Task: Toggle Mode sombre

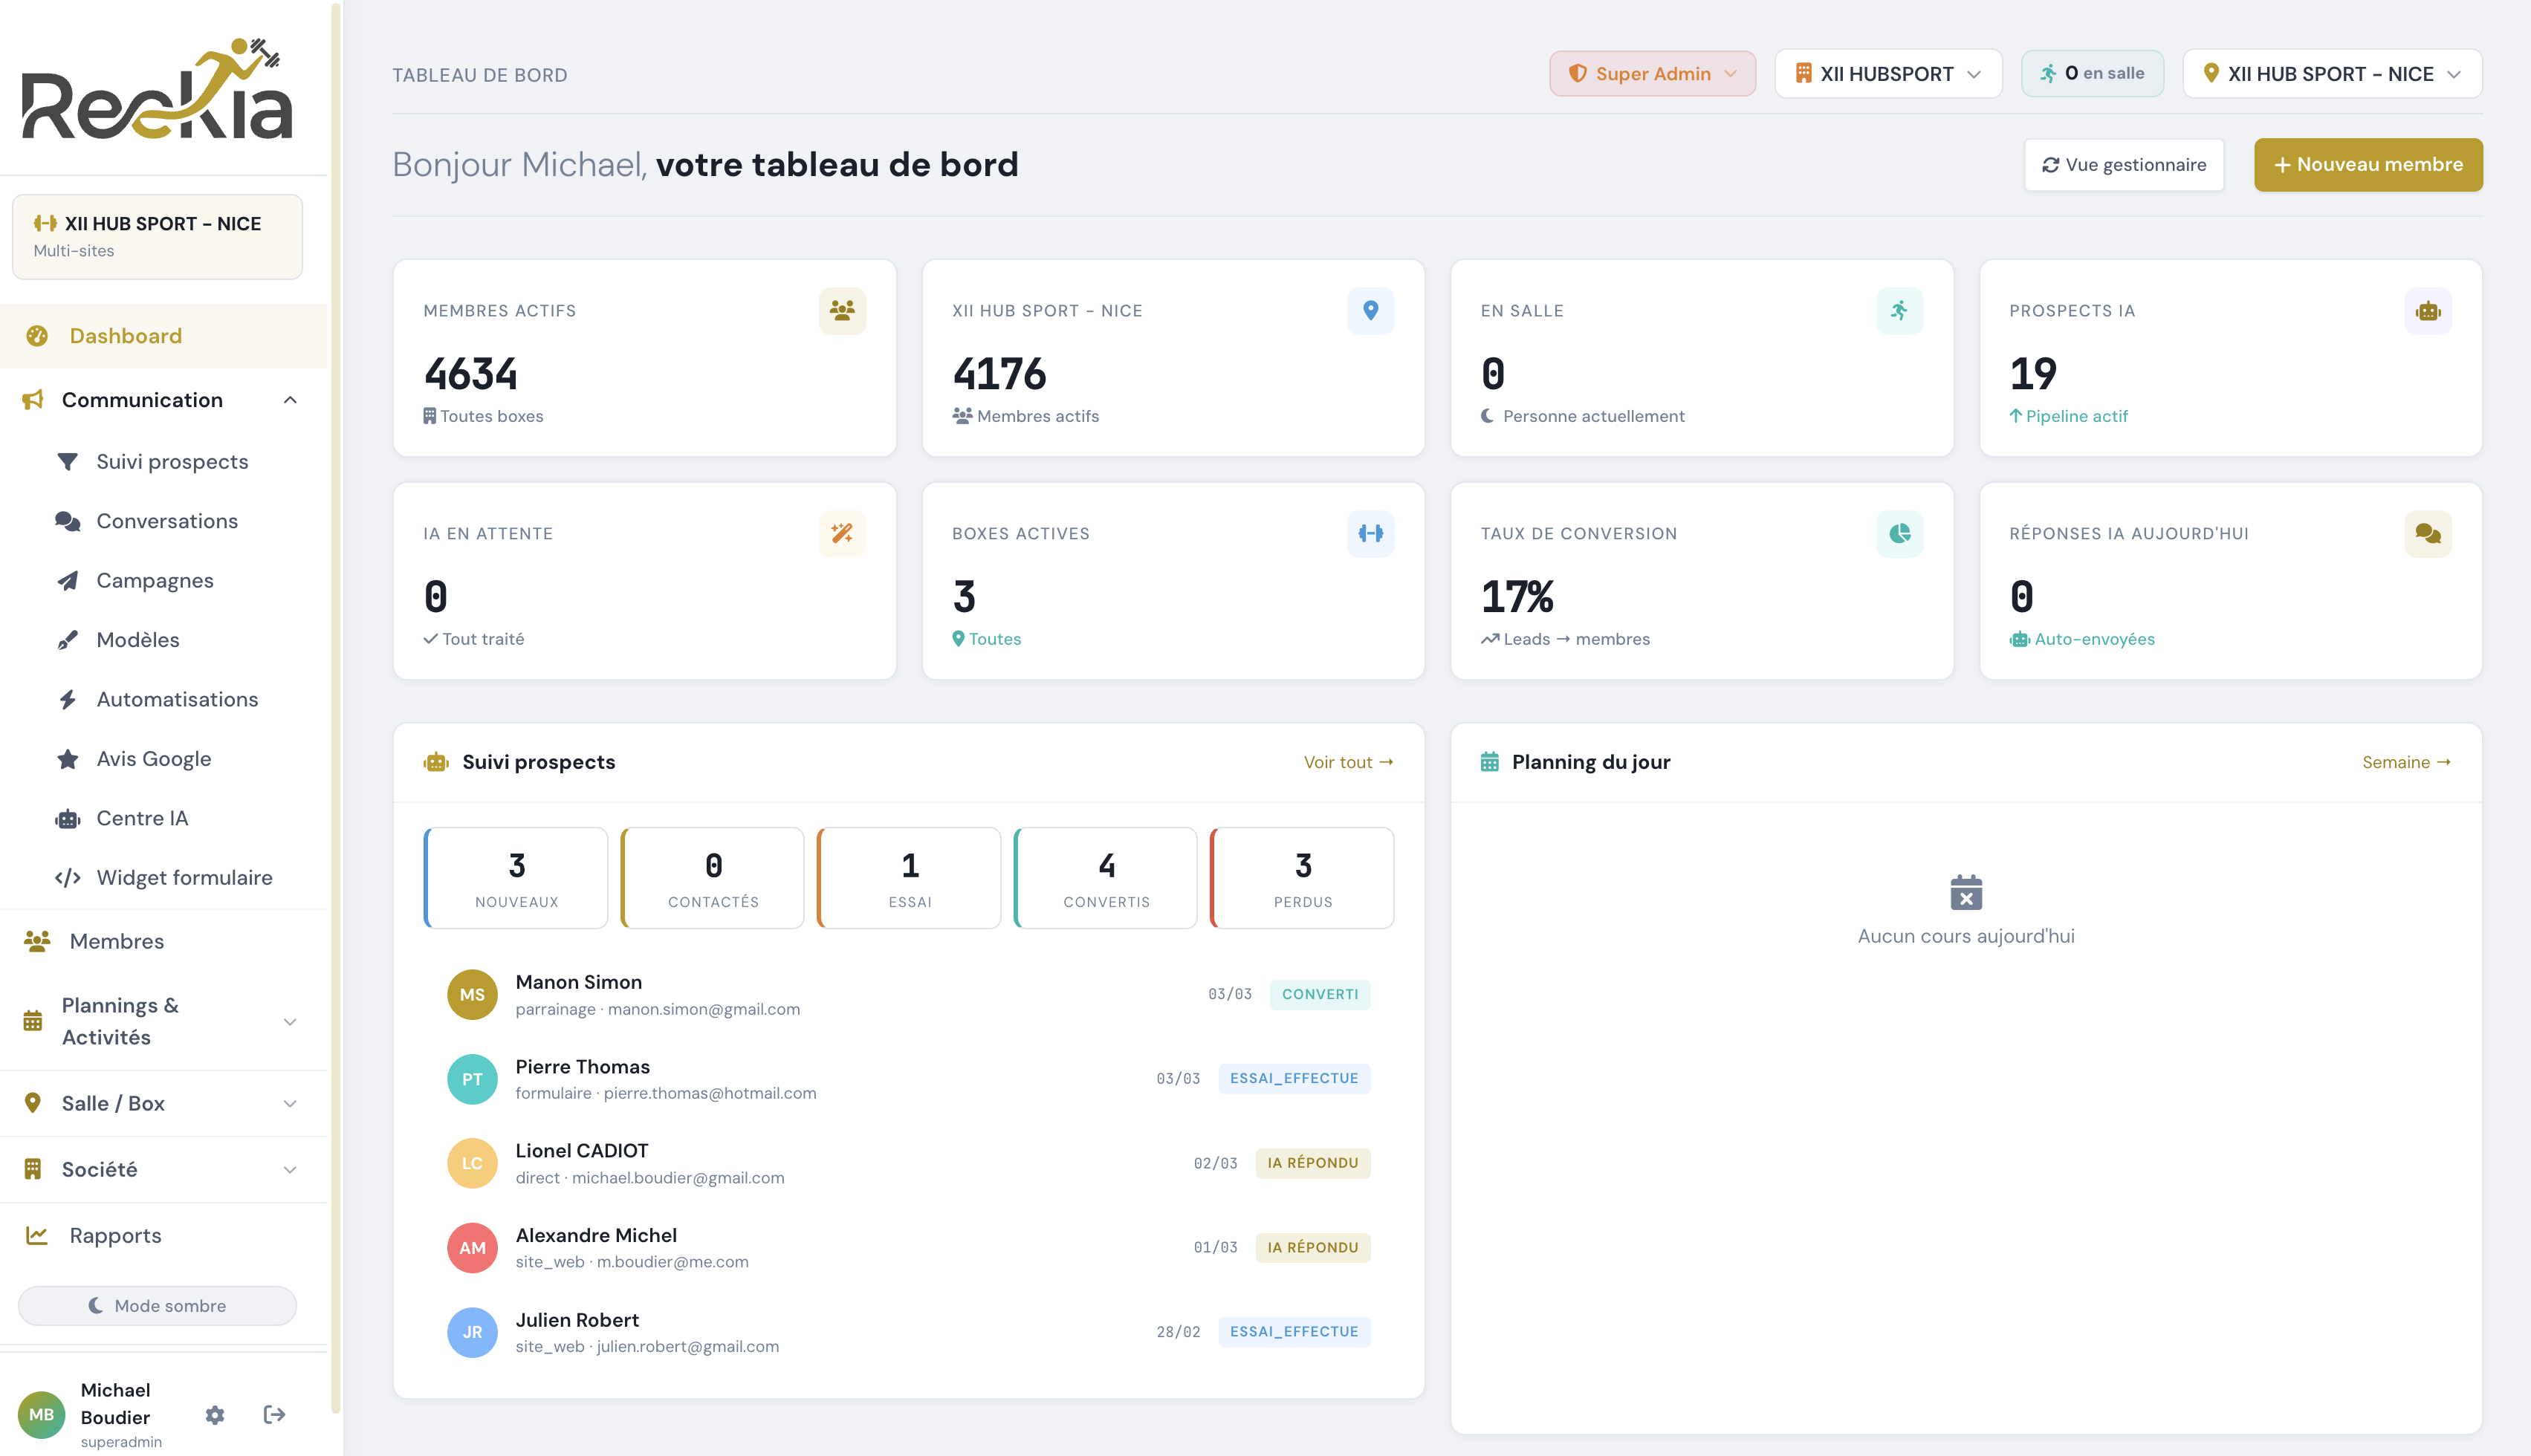Action: pyautogui.click(x=157, y=1305)
